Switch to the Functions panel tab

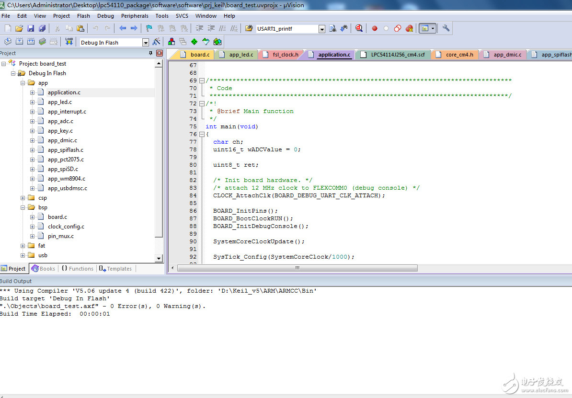(x=78, y=269)
